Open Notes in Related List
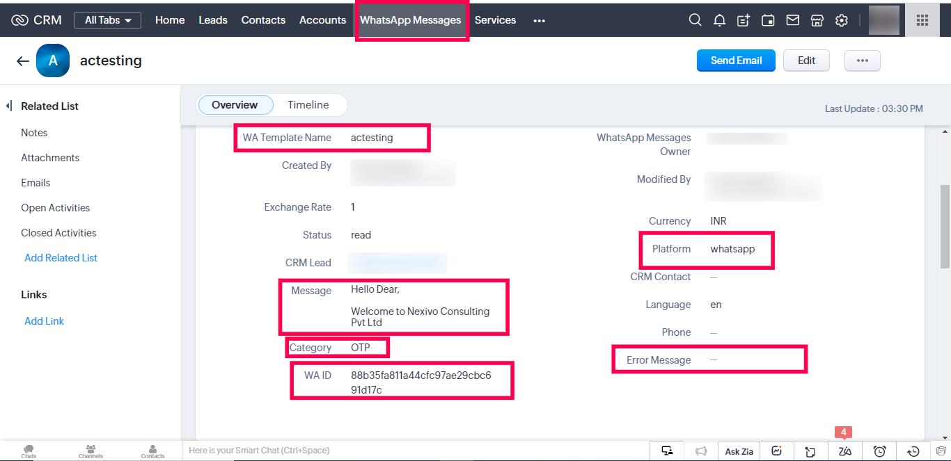This screenshot has height=461, width=951. tap(34, 133)
